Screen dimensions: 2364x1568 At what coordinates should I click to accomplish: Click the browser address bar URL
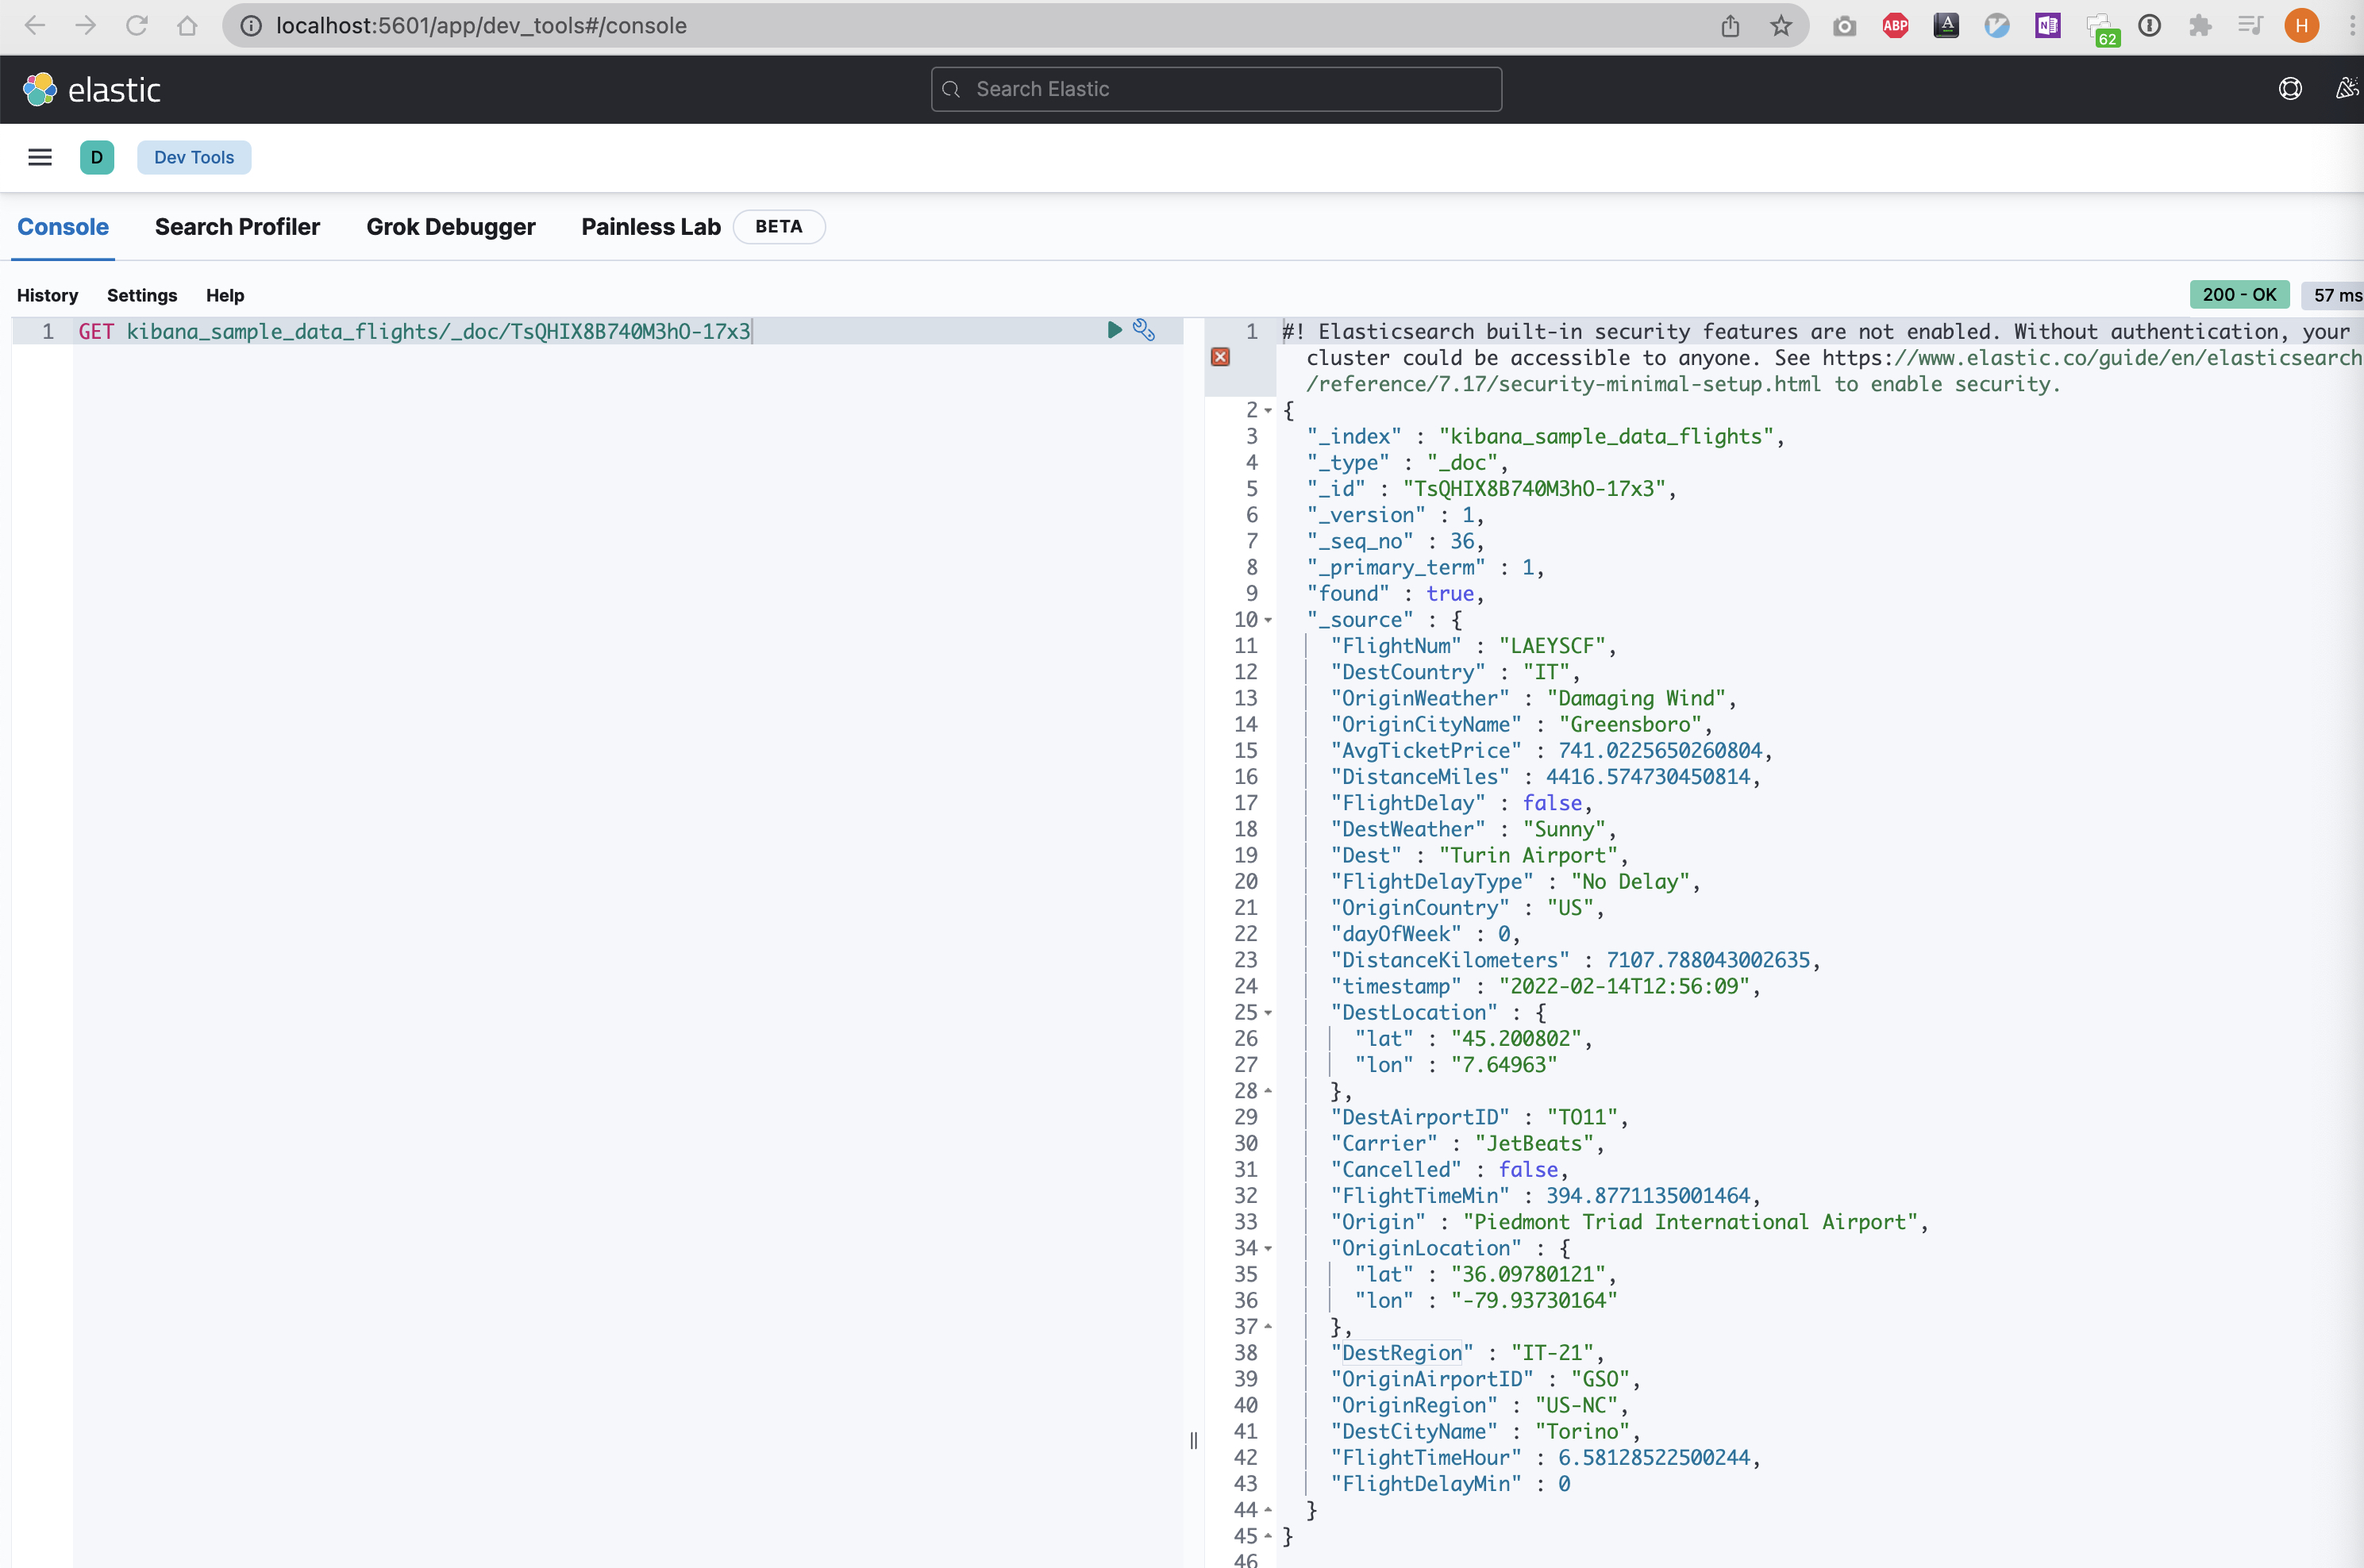click(481, 26)
